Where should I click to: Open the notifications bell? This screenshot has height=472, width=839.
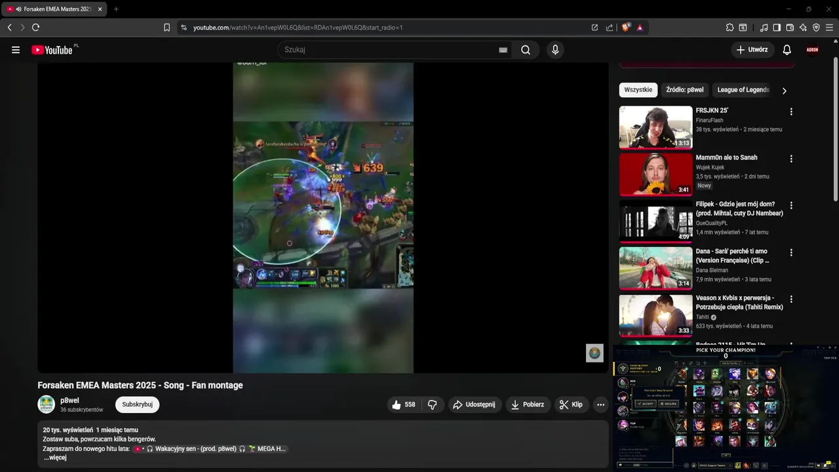[787, 50]
